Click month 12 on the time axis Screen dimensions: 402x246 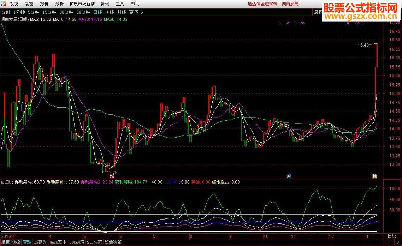coord(331,236)
